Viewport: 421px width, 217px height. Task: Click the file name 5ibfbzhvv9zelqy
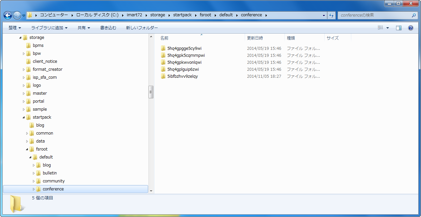(x=183, y=76)
